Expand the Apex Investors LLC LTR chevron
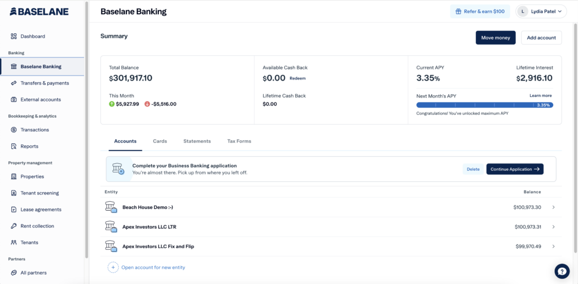Viewport: 578px width, 284px height. click(x=554, y=227)
